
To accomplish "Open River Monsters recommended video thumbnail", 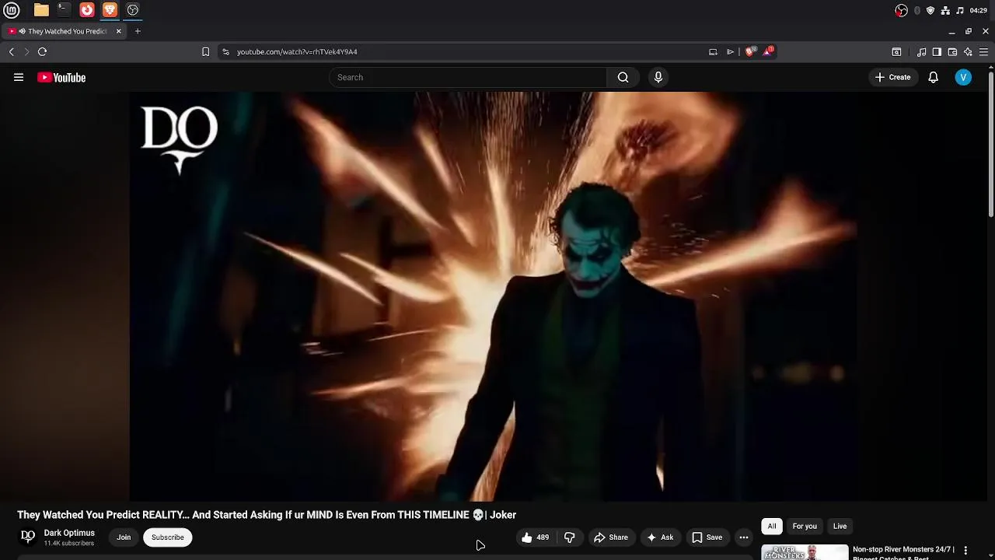I will [805, 552].
